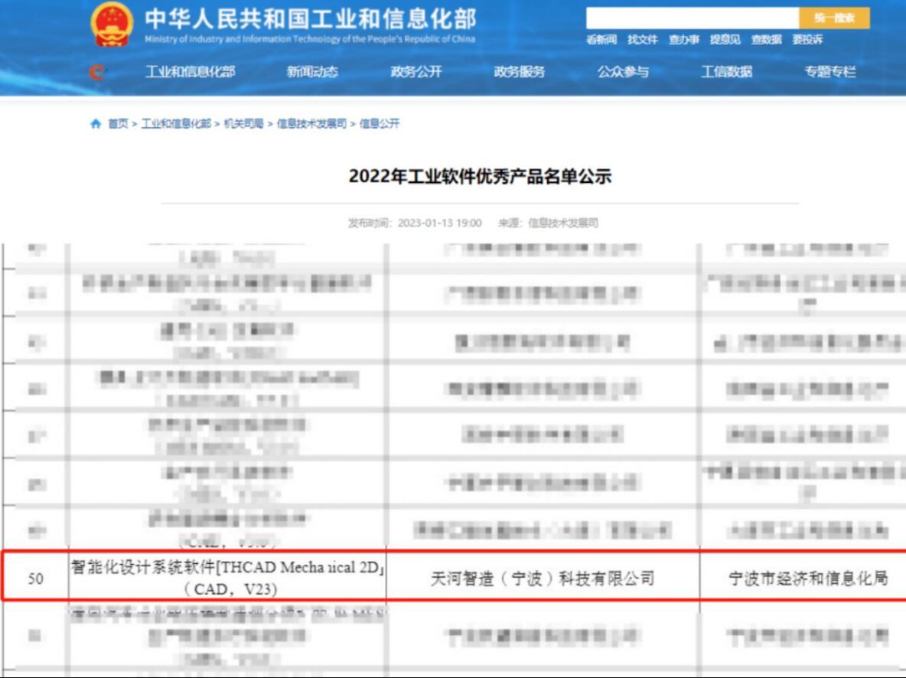Open the 政务服务 navigation menu
This screenshot has height=678, width=906.
click(x=520, y=72)
